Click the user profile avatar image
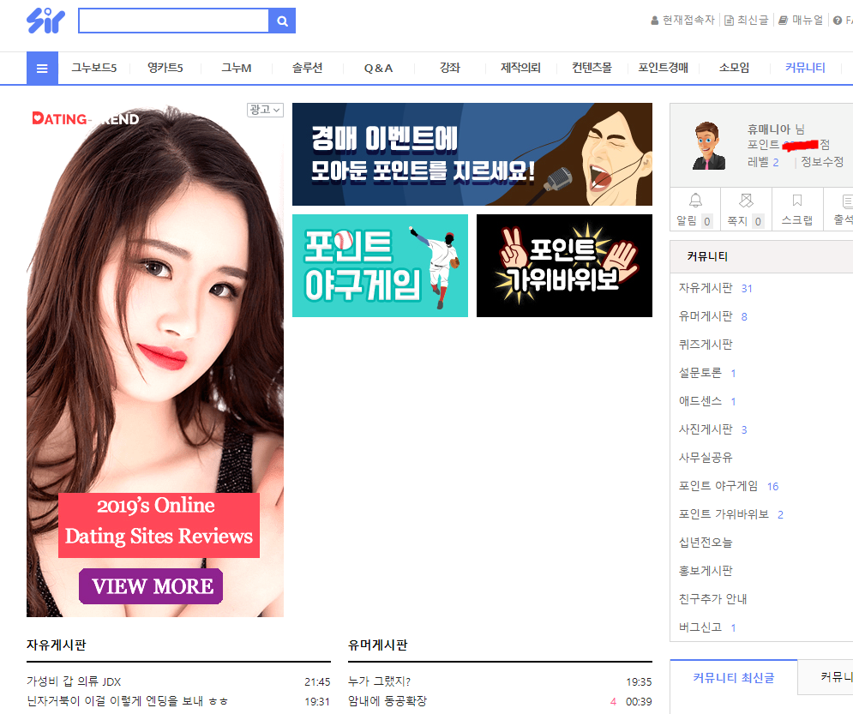Viewport: 853px width, 714px height. 708,145
